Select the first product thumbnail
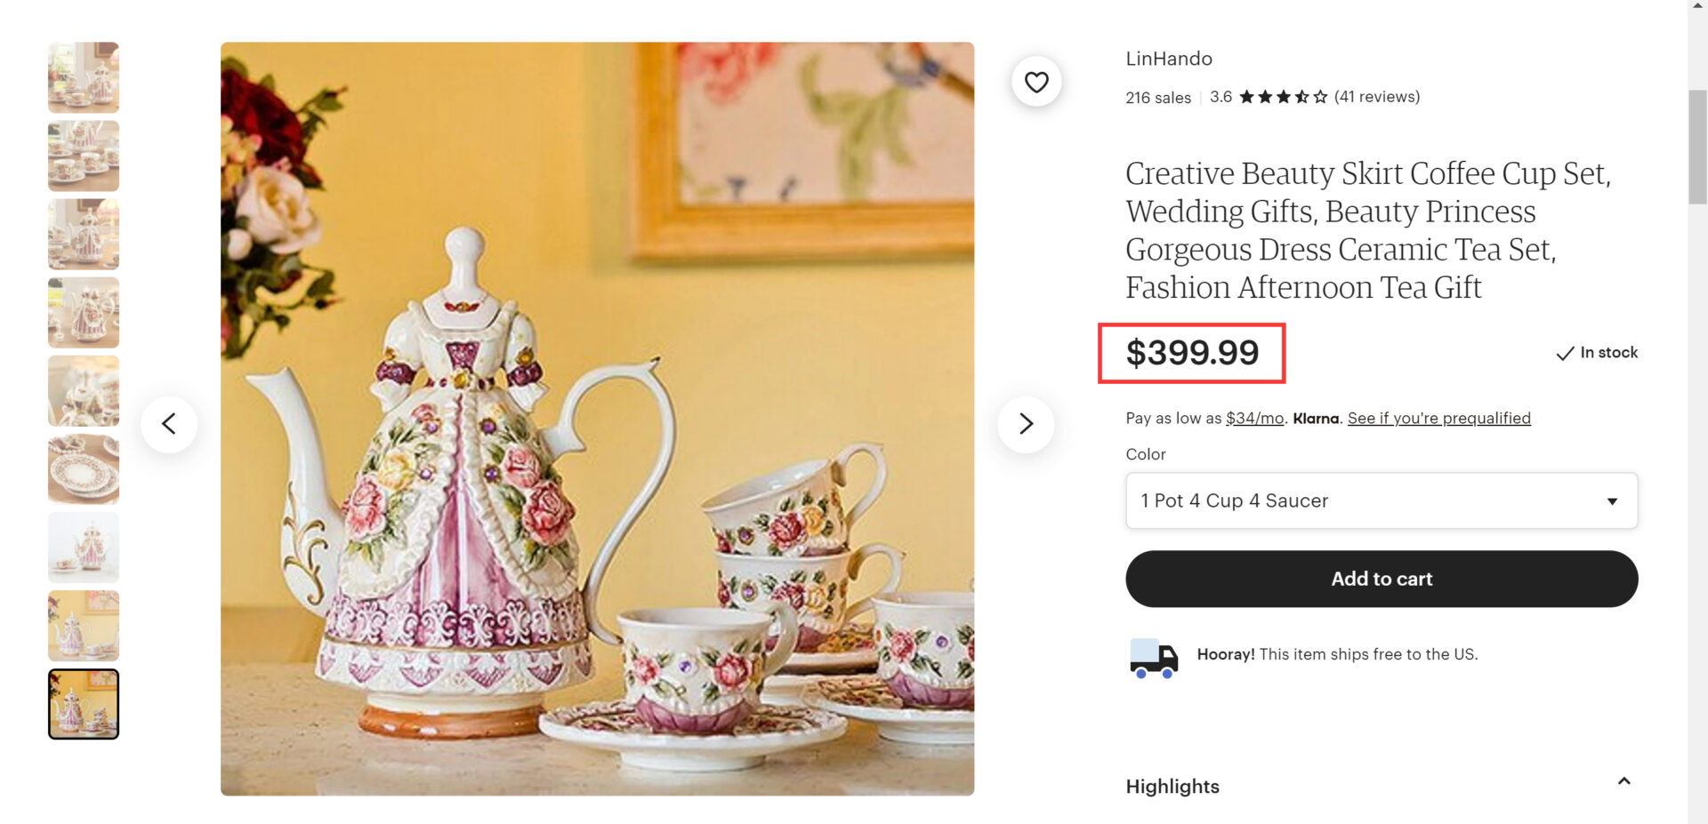1708x824 pixels. 84,77
